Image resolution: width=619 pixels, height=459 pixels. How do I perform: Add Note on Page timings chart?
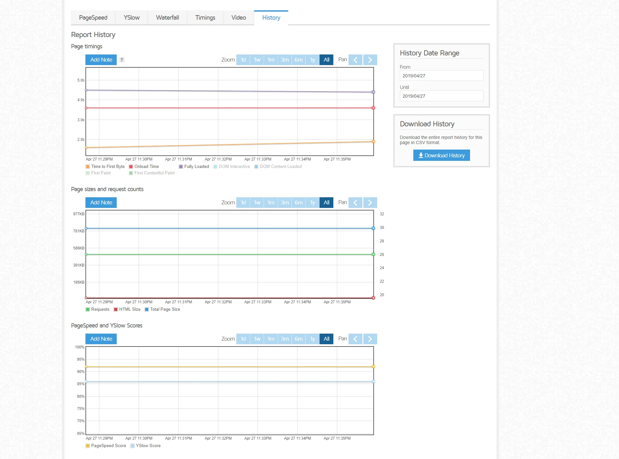(x=101, y=60)
